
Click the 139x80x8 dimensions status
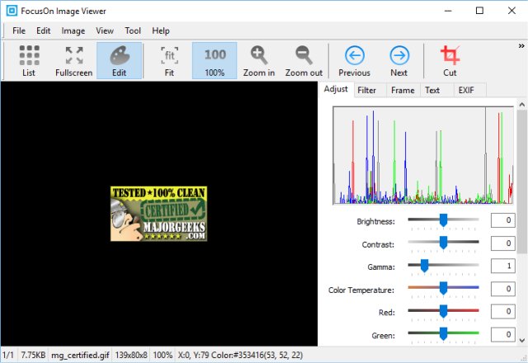coord(131,355)
